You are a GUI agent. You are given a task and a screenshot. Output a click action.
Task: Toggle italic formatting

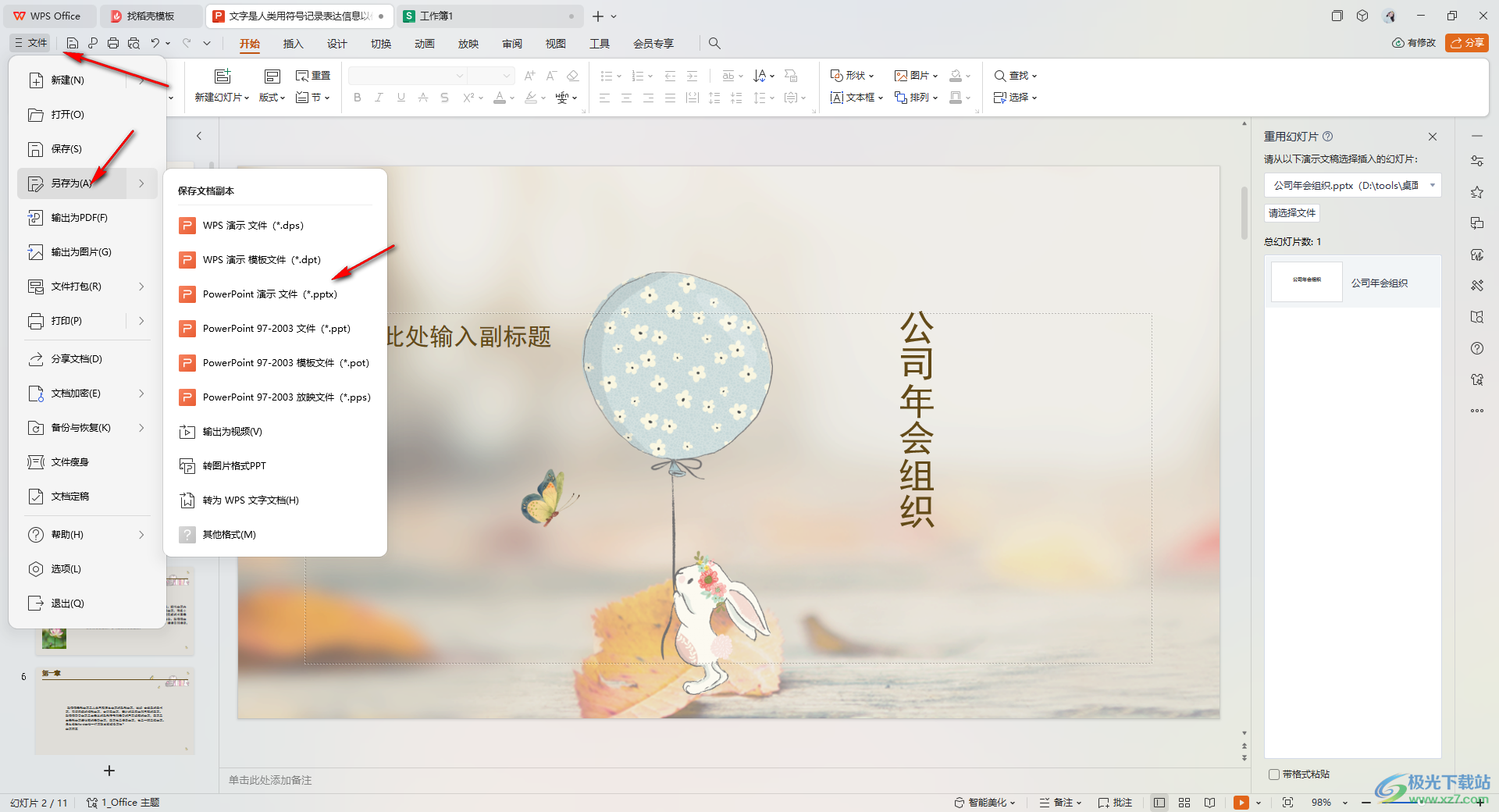[379, 98]
